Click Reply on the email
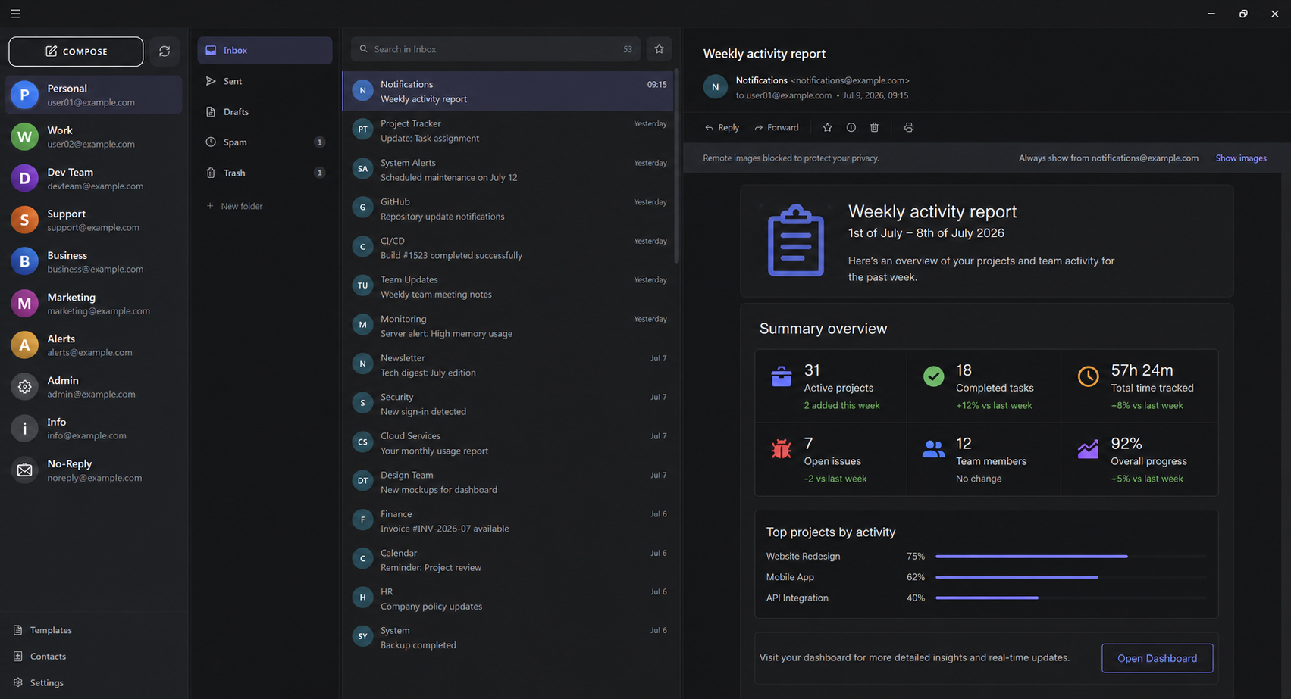This screenshot has width=1291, height=699. [x=722, y=127]
